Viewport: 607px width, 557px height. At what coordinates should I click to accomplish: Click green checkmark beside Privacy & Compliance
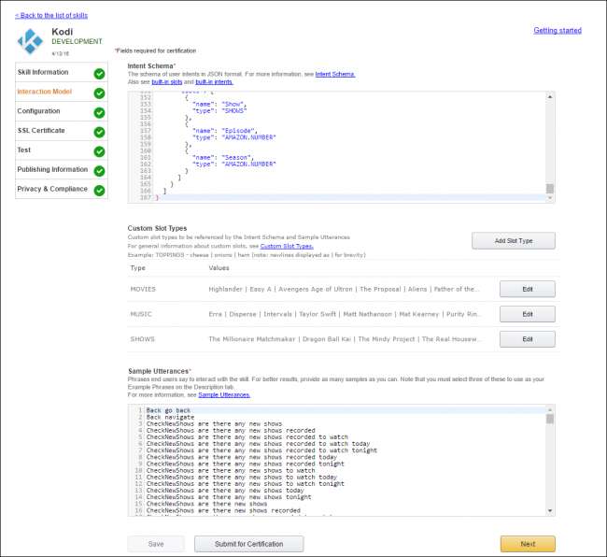pos(99,190)
